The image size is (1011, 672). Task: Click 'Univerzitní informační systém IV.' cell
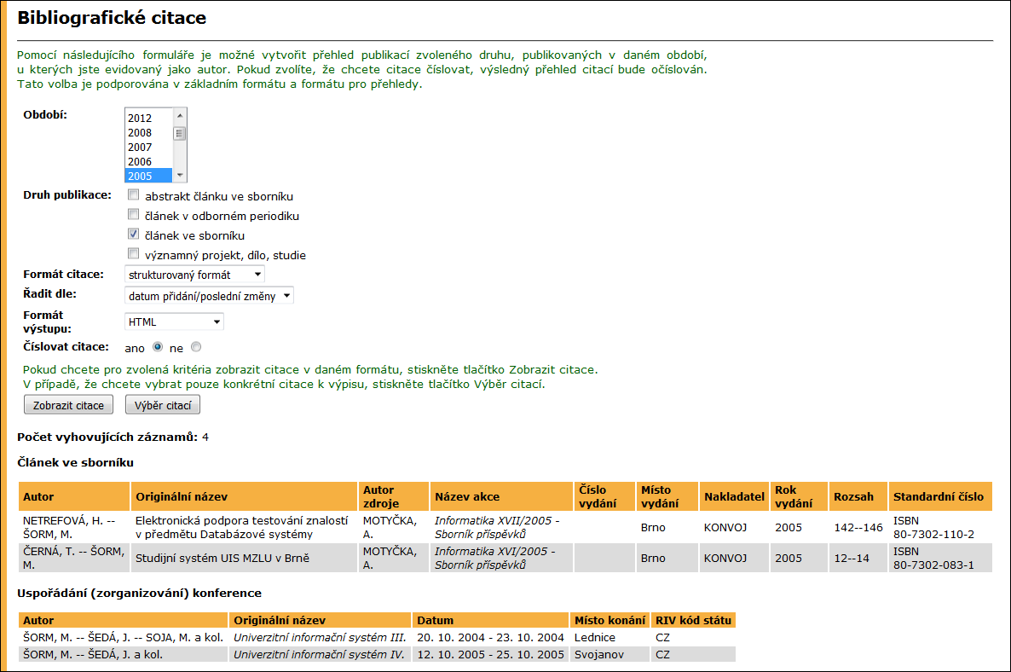[320, 654]
